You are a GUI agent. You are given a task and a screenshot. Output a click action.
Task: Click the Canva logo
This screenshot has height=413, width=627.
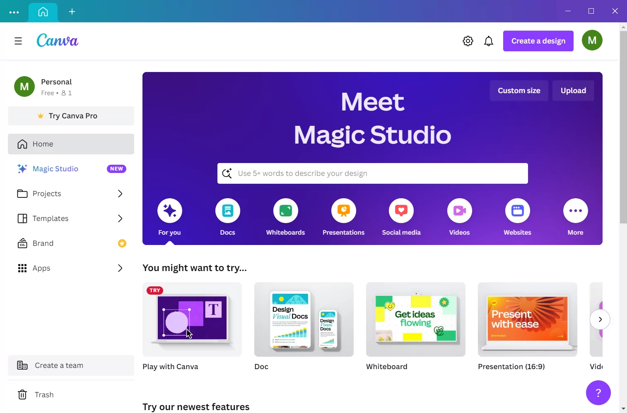pyautogui.click(x=58, y=41)
